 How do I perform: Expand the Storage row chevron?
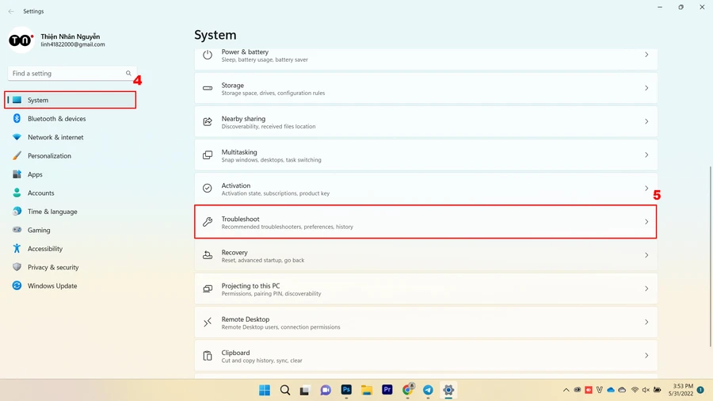pos(646,88)
